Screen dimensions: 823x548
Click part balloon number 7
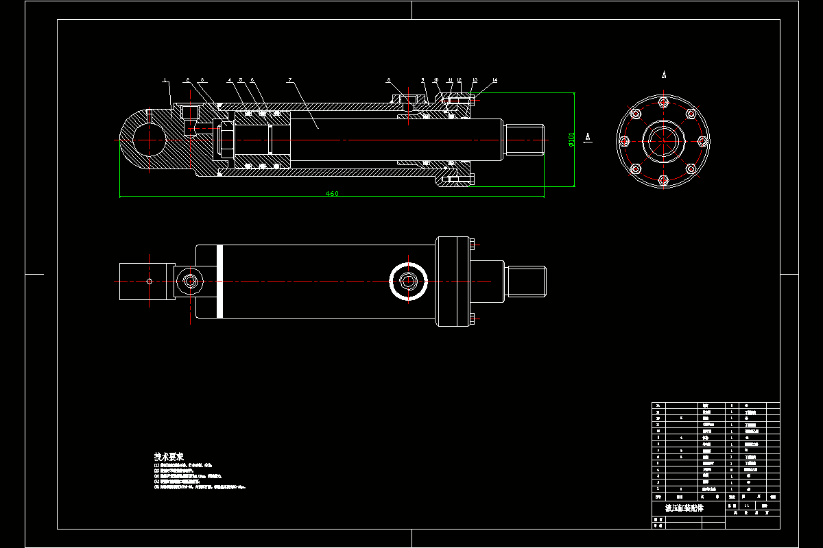290,80
